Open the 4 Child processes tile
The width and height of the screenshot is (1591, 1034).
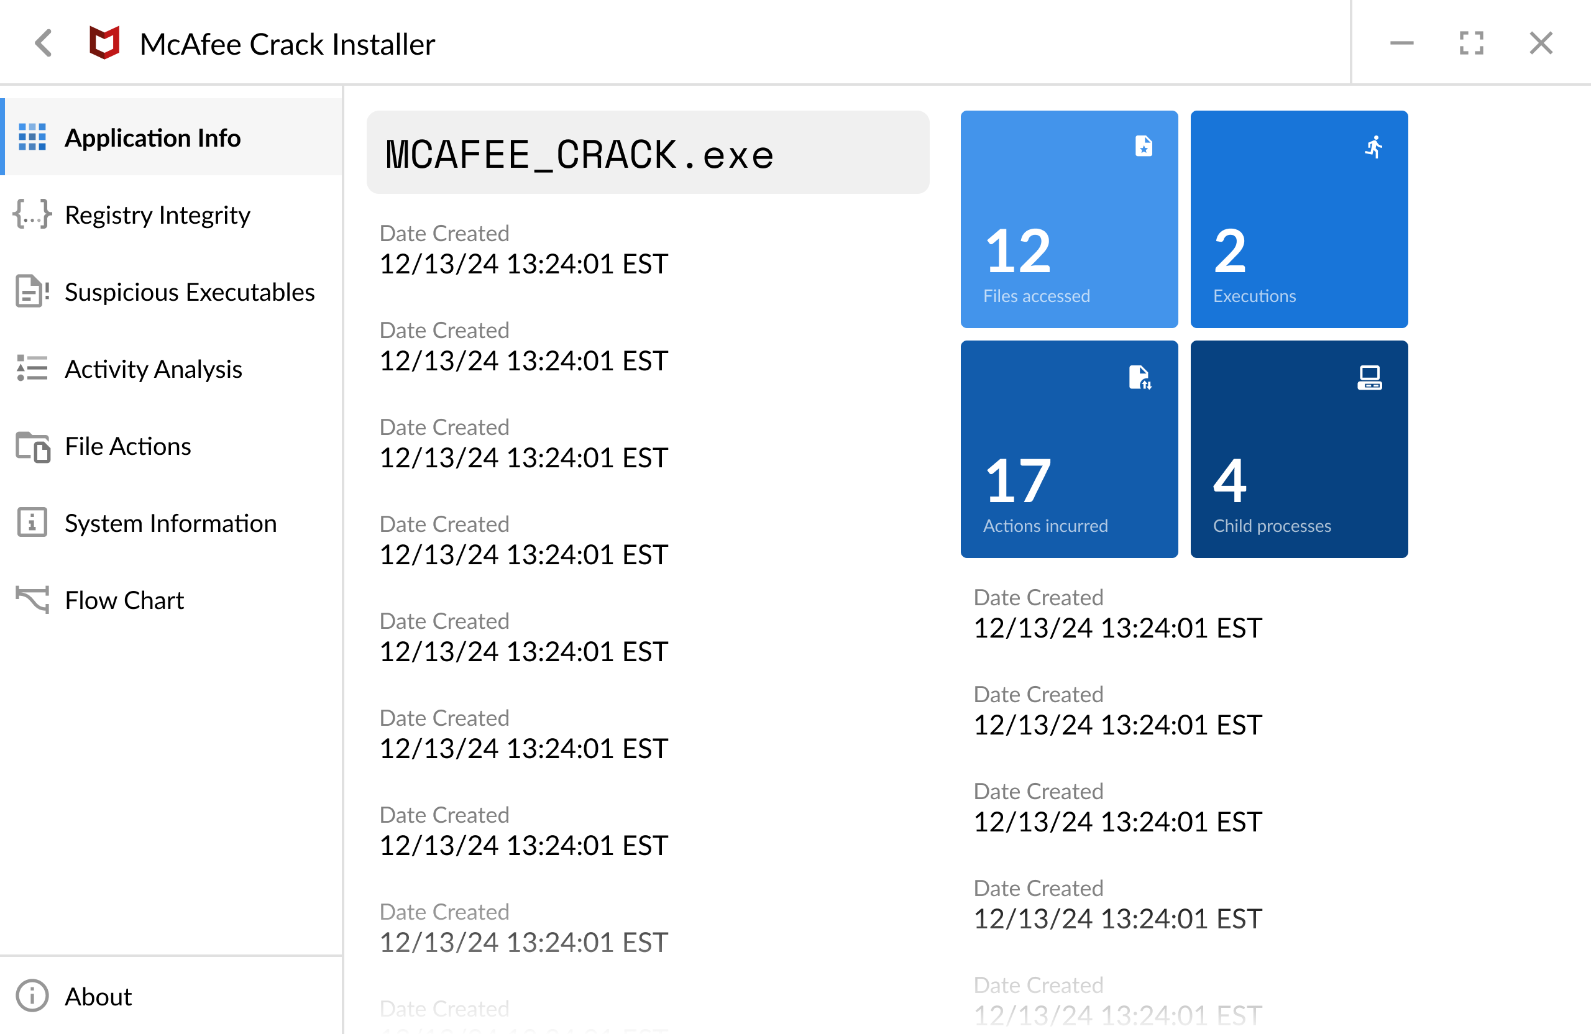click(x=1298, y=449)
